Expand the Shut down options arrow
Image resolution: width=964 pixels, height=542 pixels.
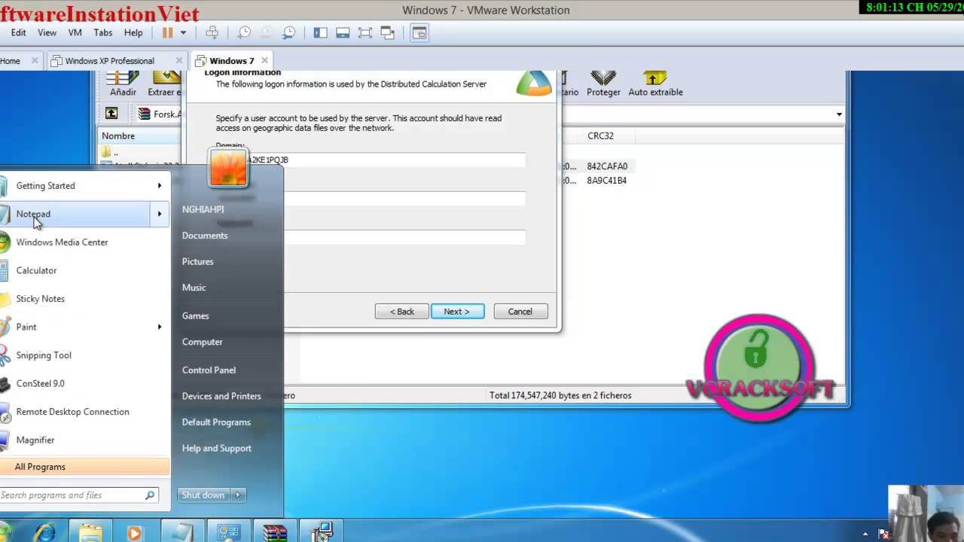pos(237,495)
